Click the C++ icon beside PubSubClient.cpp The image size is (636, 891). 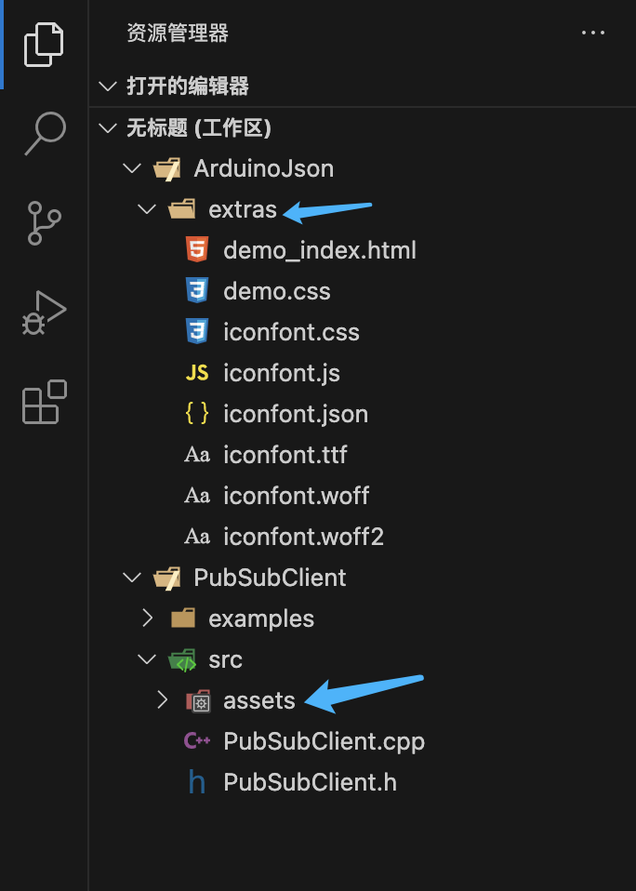197,741
